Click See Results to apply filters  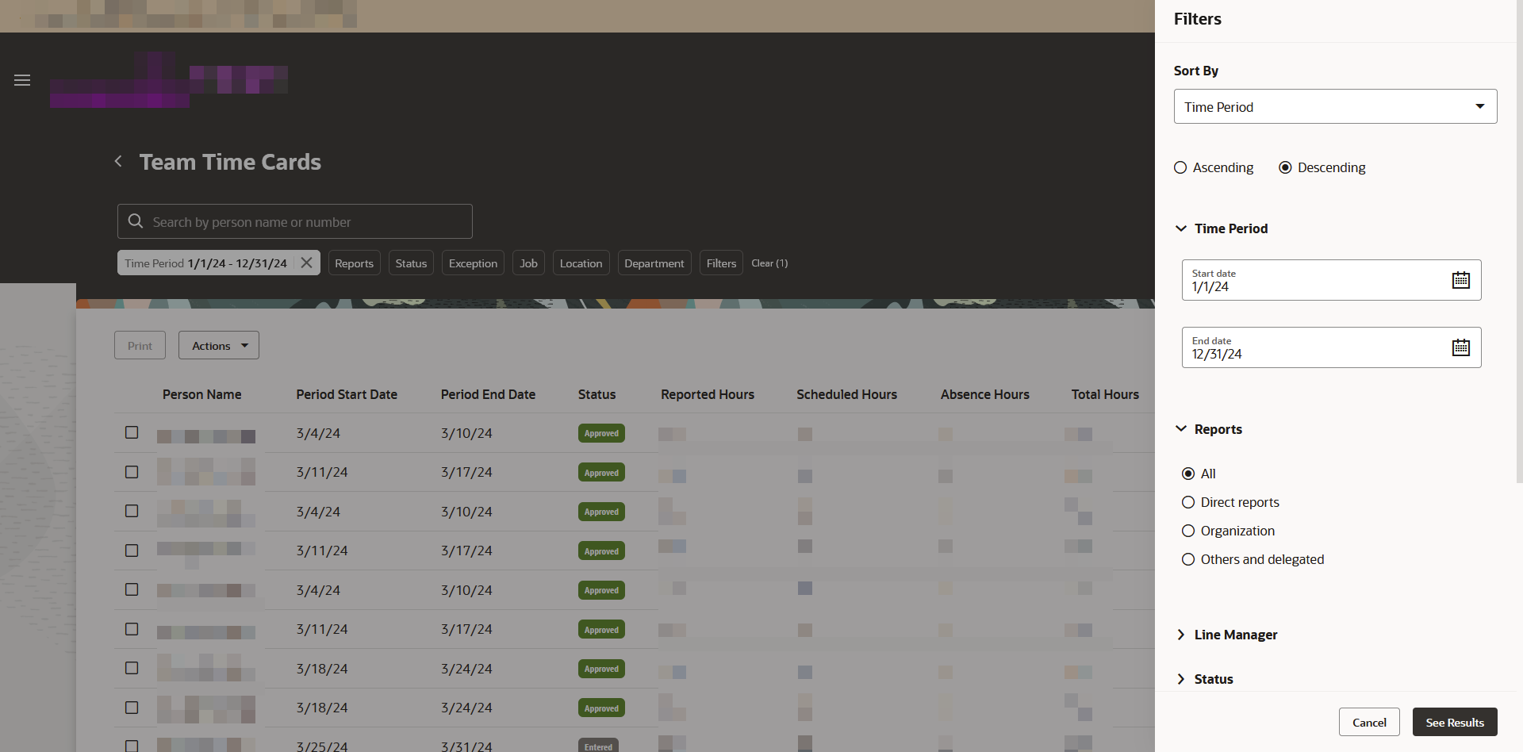point(1454,722)
